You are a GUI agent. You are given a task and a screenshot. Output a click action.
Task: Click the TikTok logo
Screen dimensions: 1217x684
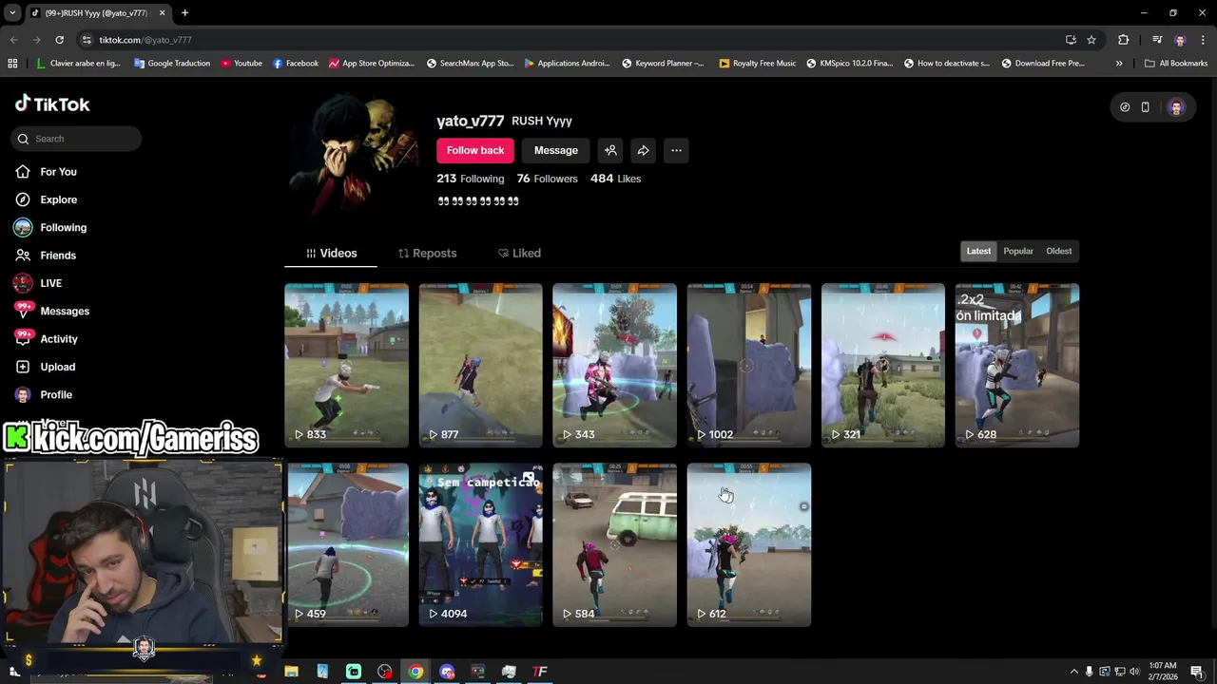[52, 104]
